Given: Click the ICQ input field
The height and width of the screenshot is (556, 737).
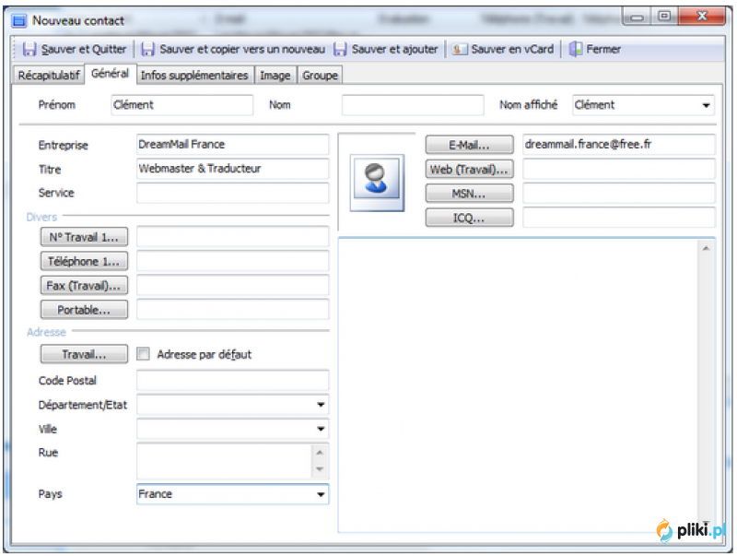Looking at the screenshot, I should pyautogui.click(x=619, y=218).
